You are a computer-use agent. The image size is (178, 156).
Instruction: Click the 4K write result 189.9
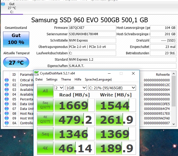[x=116, y=148]
